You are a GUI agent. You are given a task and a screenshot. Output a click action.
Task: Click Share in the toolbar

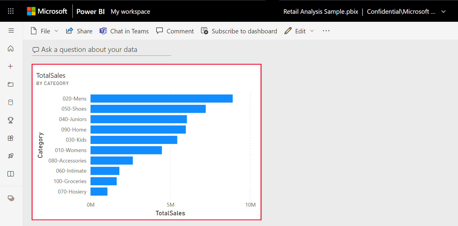pos(79,31)
